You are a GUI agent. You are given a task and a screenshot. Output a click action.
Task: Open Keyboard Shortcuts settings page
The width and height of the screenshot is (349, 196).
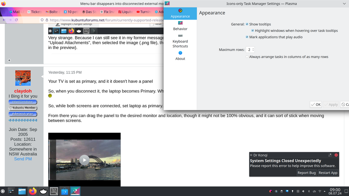(180, 41)
